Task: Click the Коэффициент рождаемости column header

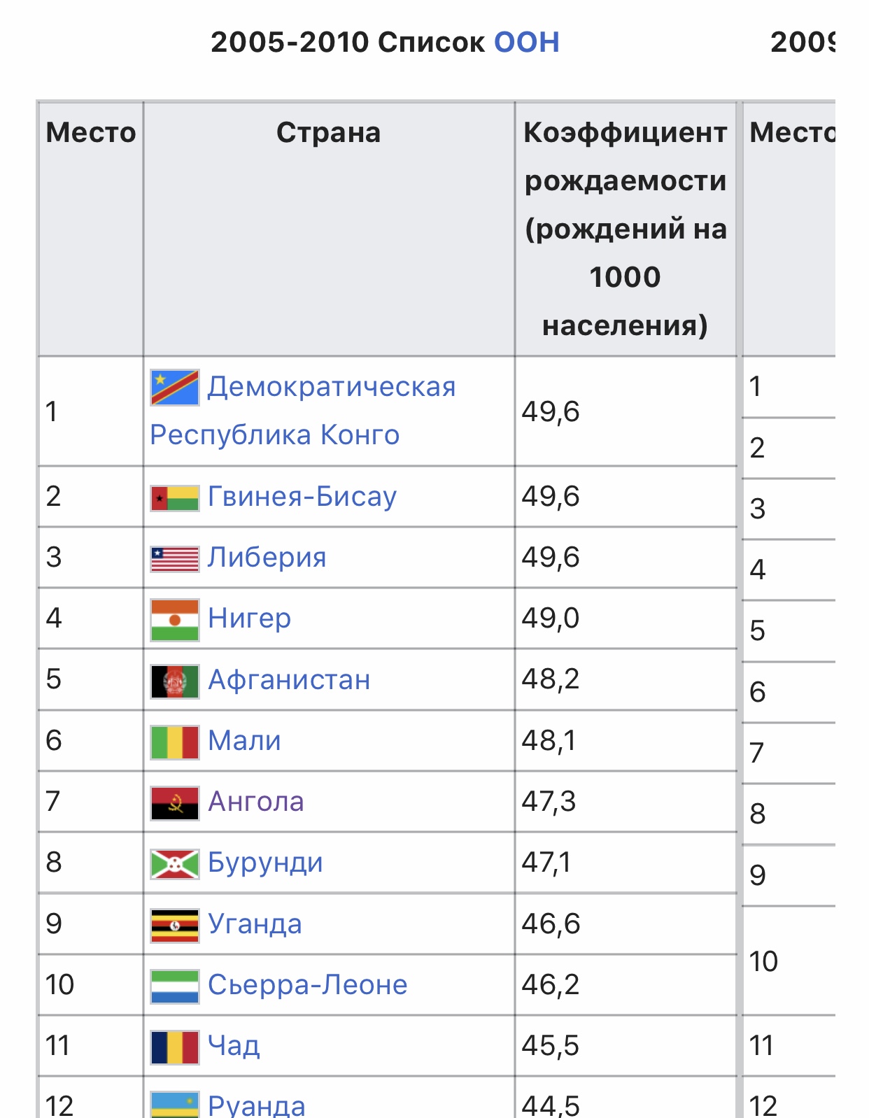Action: [x=625, y=228]
